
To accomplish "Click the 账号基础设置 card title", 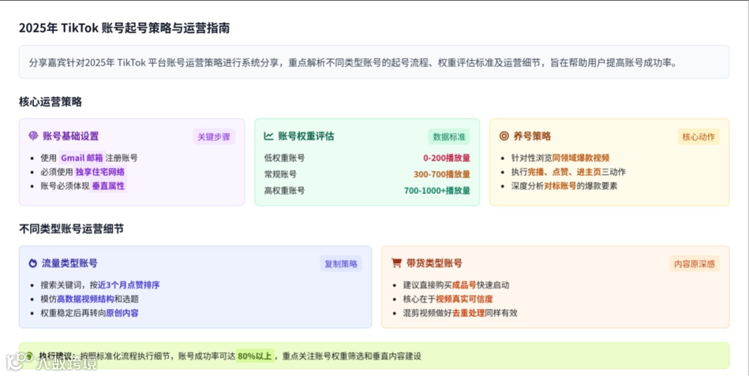I will 71,136.
